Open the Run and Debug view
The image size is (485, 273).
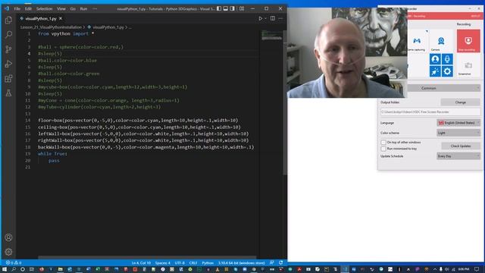[8, 64]
